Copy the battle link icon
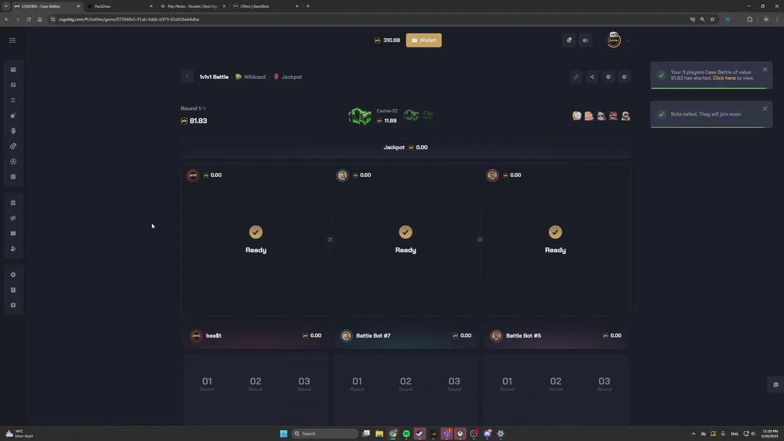This screenshot has width=784, height=441. point(576,77)
